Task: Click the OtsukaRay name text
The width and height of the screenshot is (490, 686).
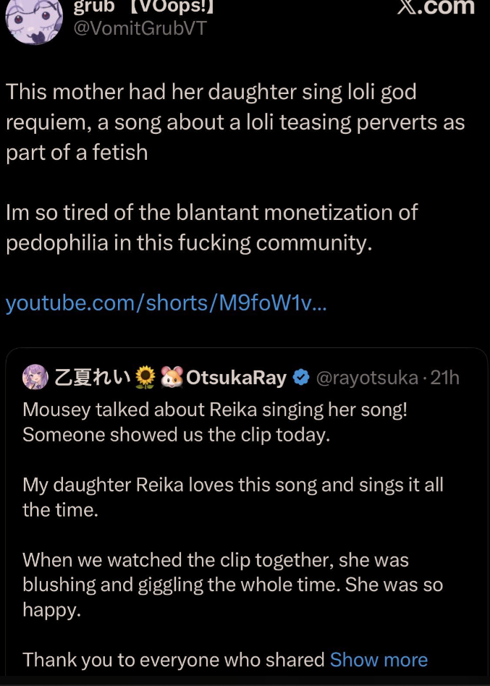Action: tap(237, 378)
